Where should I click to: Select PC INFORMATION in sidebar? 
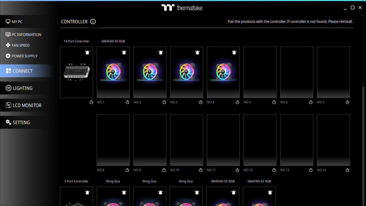click(26, 35)
